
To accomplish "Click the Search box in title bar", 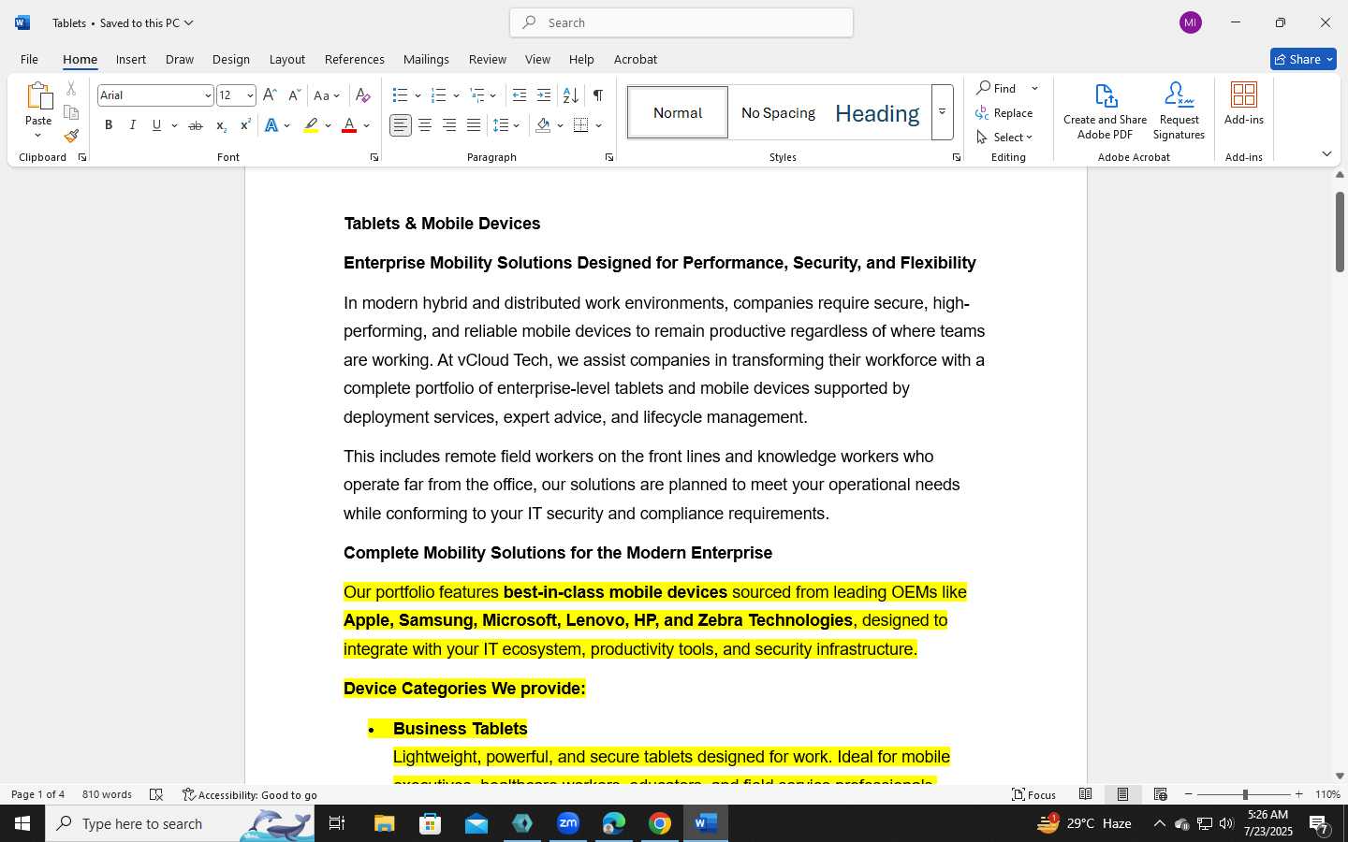I will click(x=681, y=22).
